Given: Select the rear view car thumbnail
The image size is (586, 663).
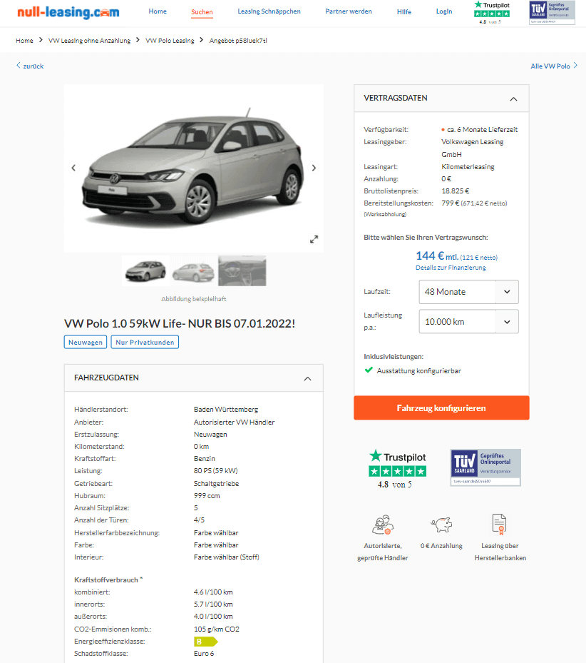Looking at the screenshot, I should coord(193,271).
